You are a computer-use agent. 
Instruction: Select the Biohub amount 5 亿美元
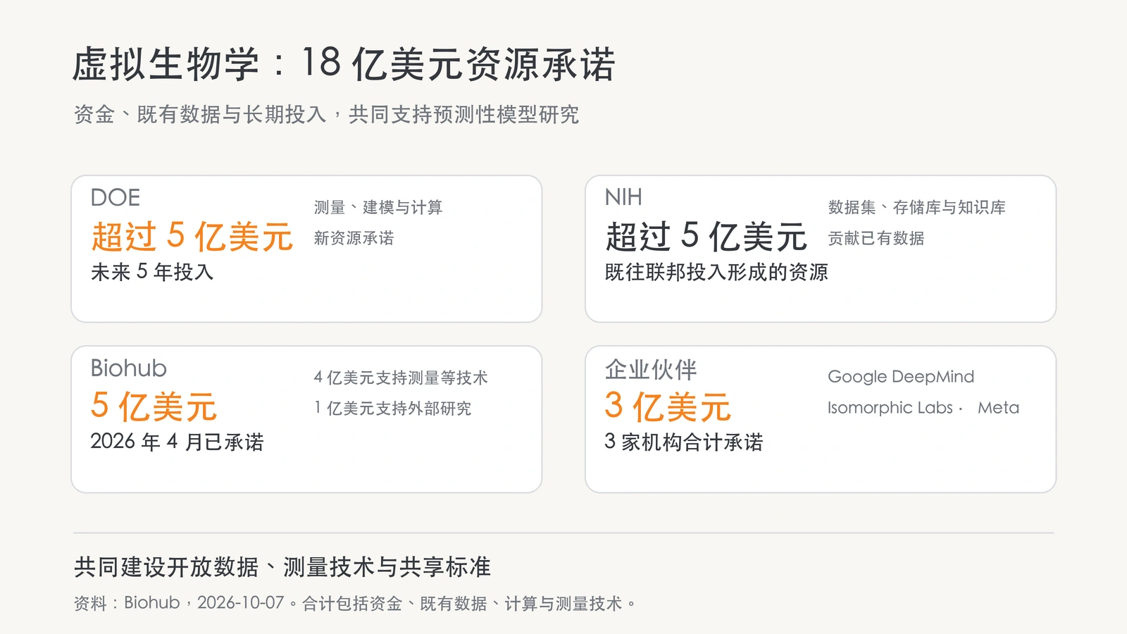(154, 406)
